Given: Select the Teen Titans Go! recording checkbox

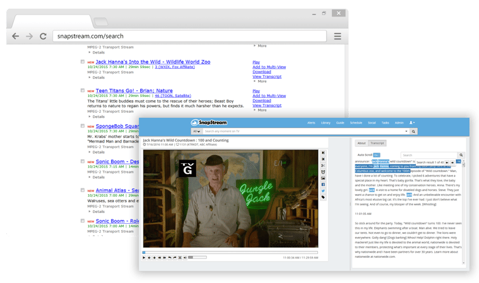Looking at the screenshot, I should (83, 90).
